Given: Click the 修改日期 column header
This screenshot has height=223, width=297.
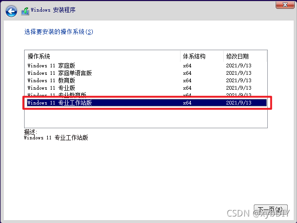Looking at the screenshot, I should (x=245, y=56).
